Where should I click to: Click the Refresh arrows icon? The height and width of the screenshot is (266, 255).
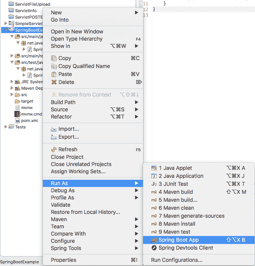click(x=54, y=149)
